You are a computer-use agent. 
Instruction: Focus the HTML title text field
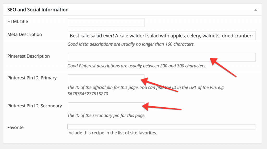[x=106, y=22]
